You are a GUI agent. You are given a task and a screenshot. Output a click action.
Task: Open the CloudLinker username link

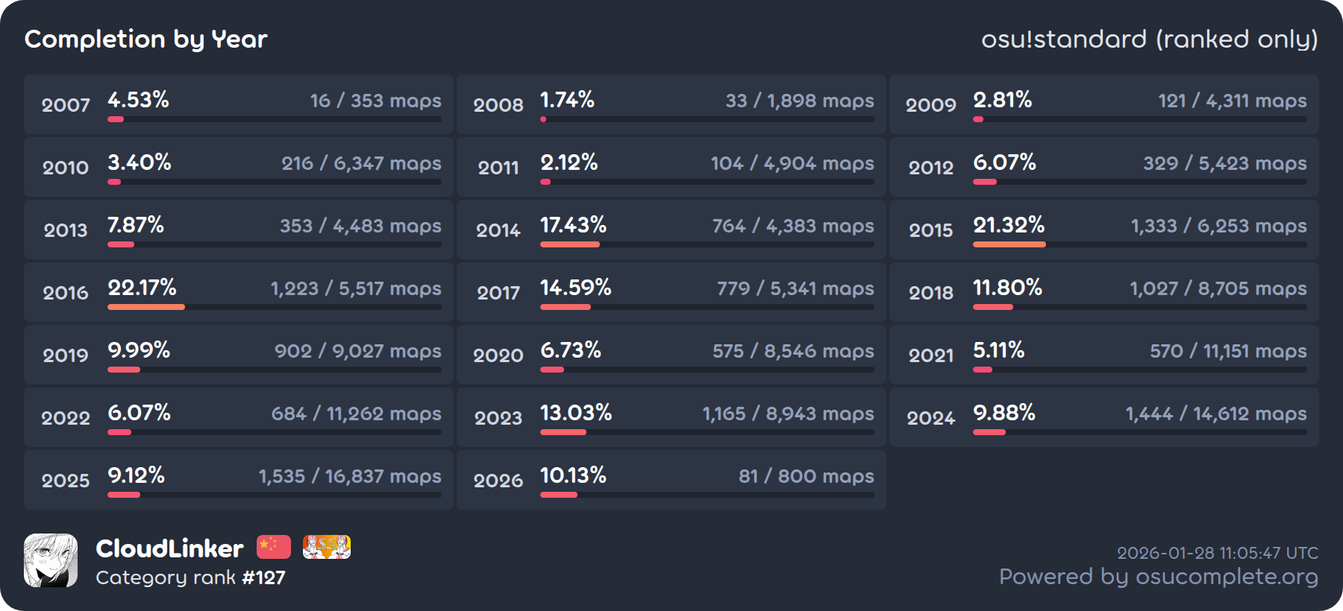[x=169, y=549]
